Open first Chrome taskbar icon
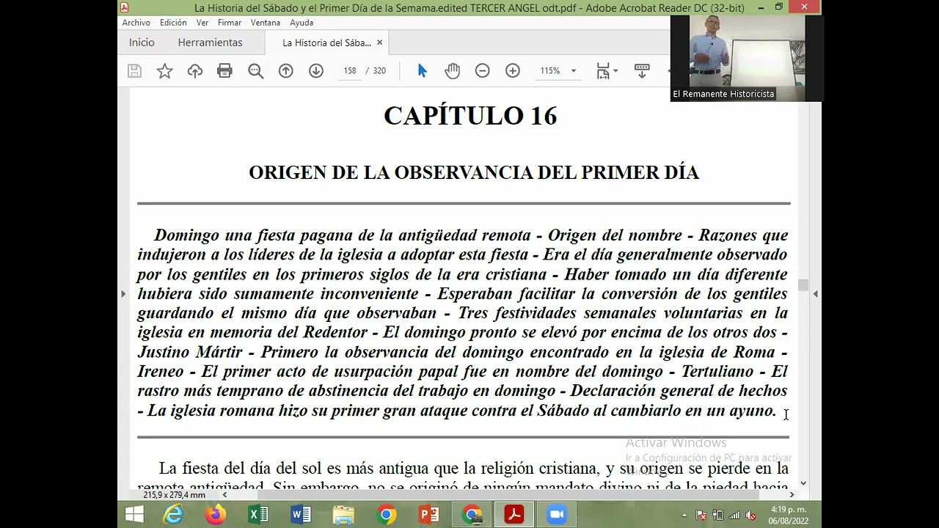 click(x=386, y=515)
